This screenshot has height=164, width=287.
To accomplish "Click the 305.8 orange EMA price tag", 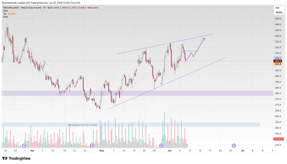I will pyautogui.click(x=278, y=64).
